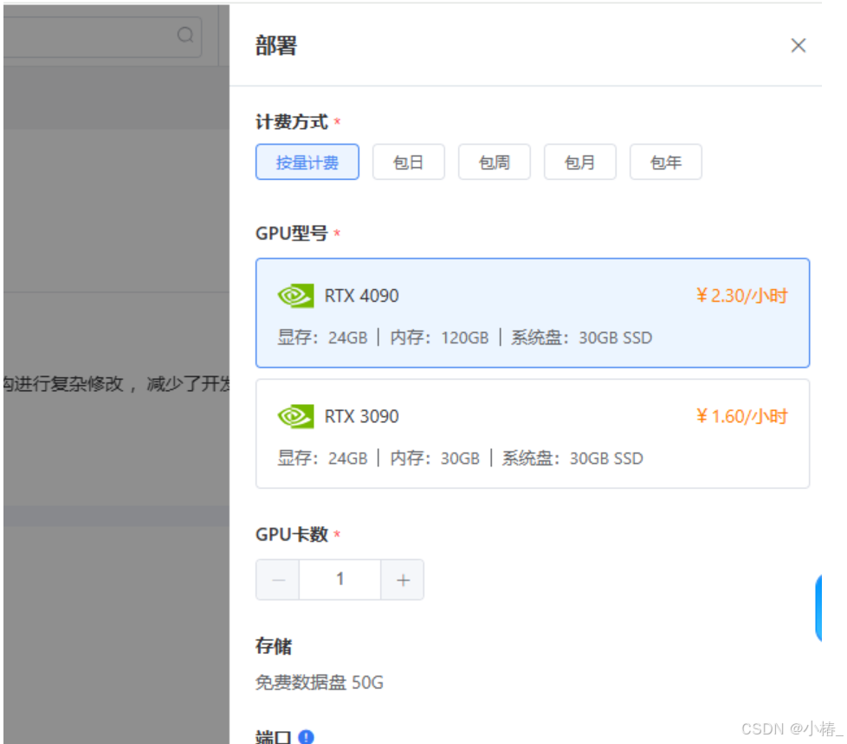
Task: Click the 免费数据盘 50G storage text
Action: tap(320, 683)
